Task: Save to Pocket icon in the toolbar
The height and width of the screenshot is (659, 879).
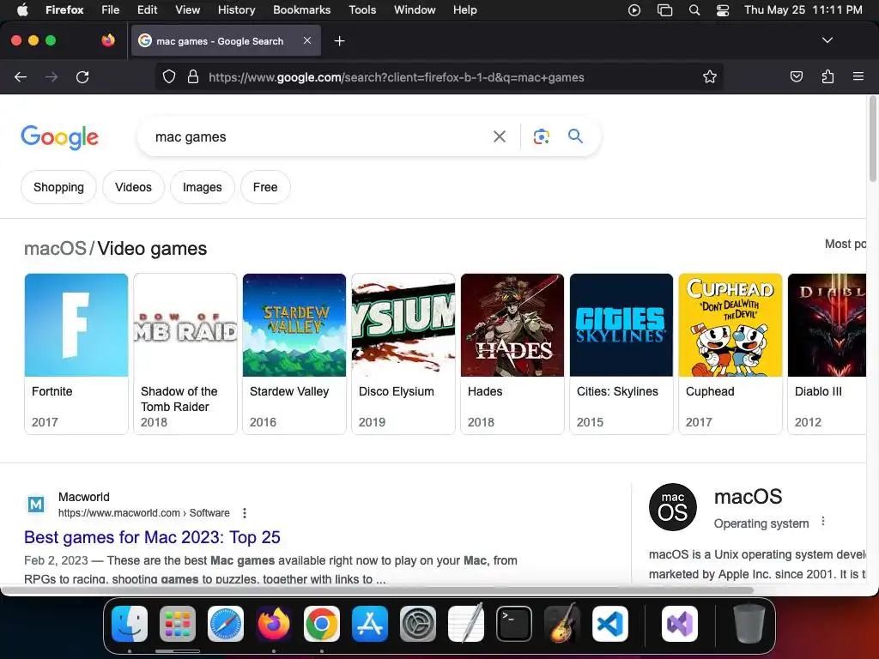Action: tap(796, 76)
